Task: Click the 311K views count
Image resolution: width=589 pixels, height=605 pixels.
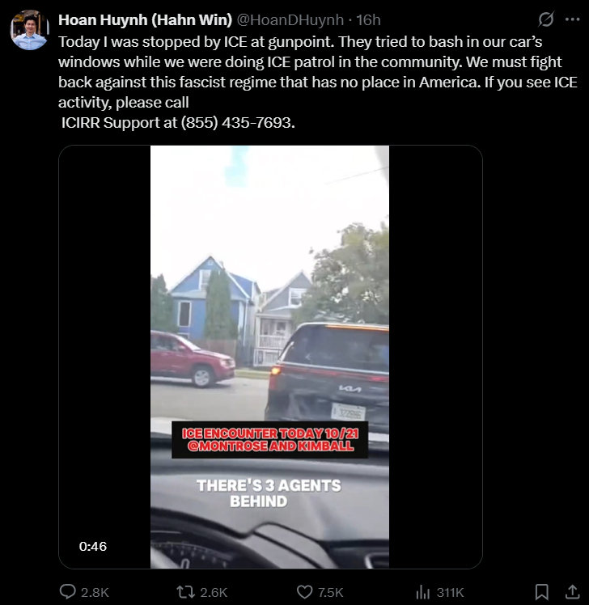Action: [x=450, y=592]
